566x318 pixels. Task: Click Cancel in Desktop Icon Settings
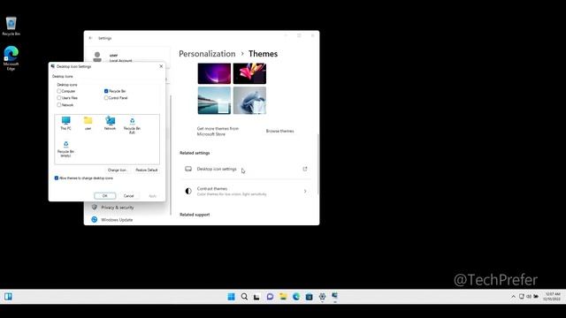coord(129,196)
